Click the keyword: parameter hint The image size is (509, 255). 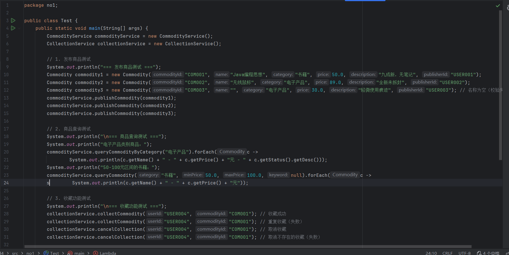(x=278, y=175)
